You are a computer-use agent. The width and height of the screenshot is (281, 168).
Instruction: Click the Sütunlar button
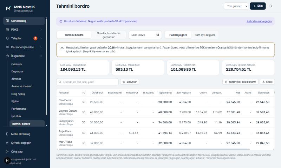(x=130, y=82)
